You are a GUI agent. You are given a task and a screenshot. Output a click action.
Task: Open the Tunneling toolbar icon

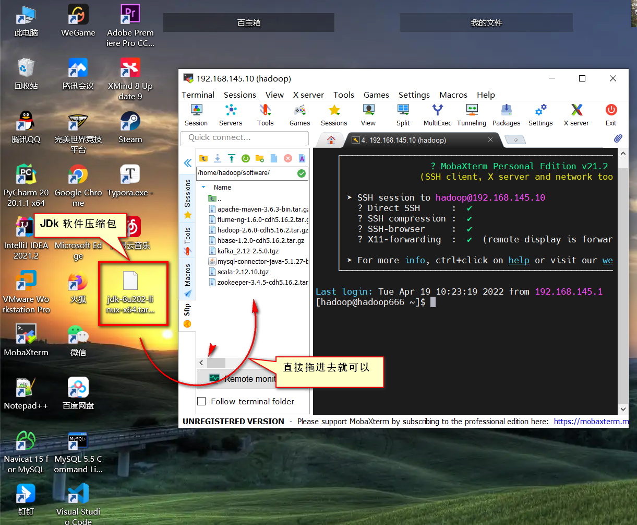472,115
